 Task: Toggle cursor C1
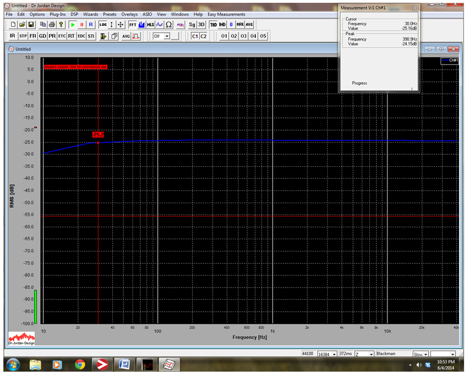coord(195,36)
